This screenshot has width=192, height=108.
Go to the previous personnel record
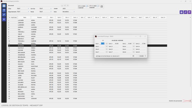65,5
